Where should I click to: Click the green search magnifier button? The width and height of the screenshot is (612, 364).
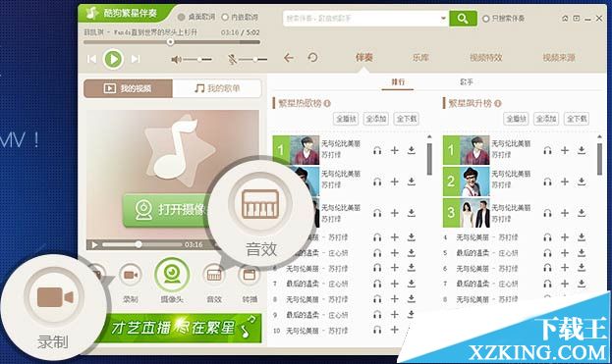(x=463, y=19)
